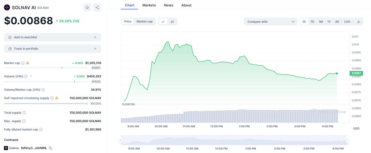Click the SOLNAV AI coin logo
Image resolution: width=371 pixels, height=153 pixels.
7,7
